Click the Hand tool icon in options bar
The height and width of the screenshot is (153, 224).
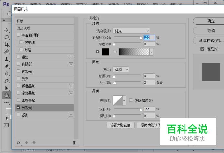9,14
